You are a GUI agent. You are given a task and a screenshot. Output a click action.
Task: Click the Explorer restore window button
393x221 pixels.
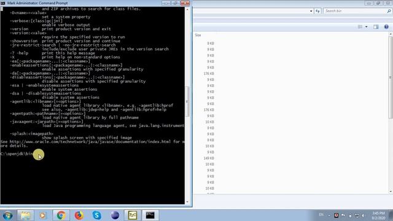click(x=378, y=3)
